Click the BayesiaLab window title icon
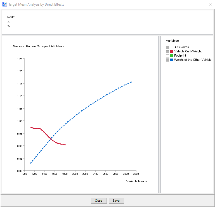The height and width of the screenshot is (207, 215). pos(5,4)
